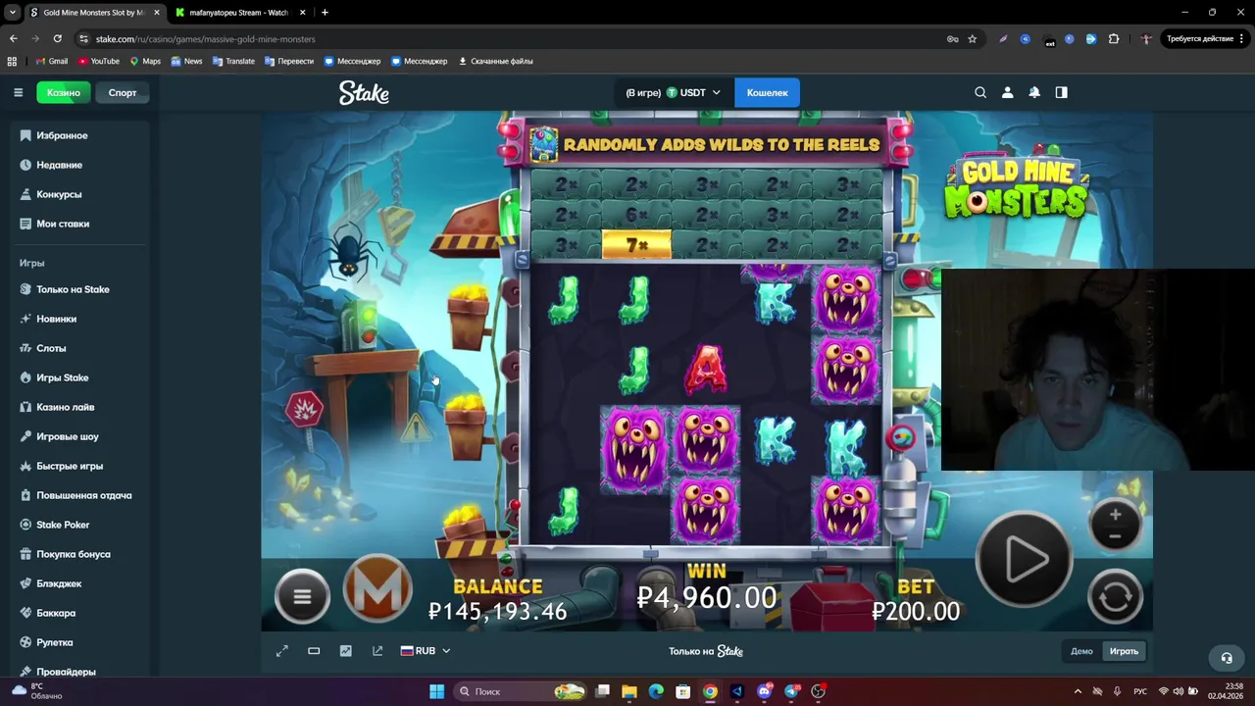Open Слоты category
Image resolution: width=1255 pixels, height=706 pixels.
tap(78, 348)
